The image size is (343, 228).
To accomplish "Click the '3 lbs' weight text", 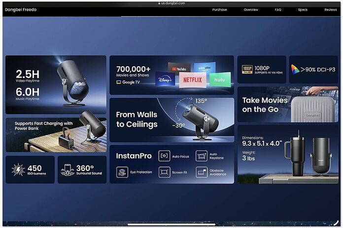I will coord(248,158).
